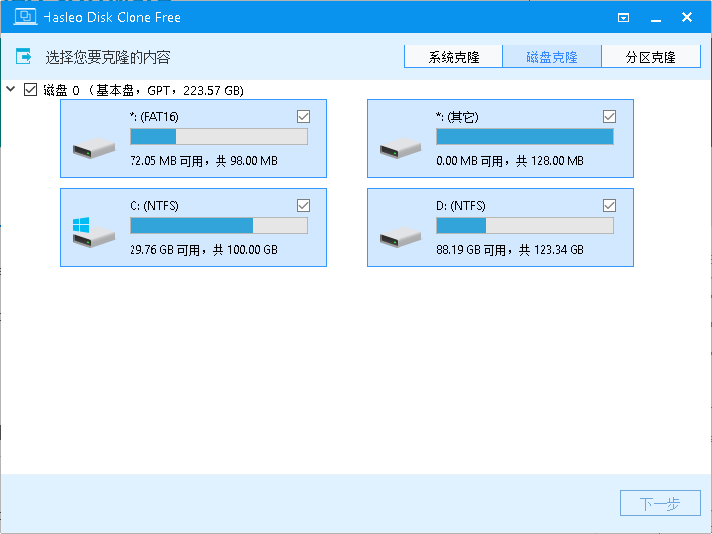Click the 其它 partition usage bar
Image resolution: width=712 pixels, height=534 pixels.
[525, 136]
